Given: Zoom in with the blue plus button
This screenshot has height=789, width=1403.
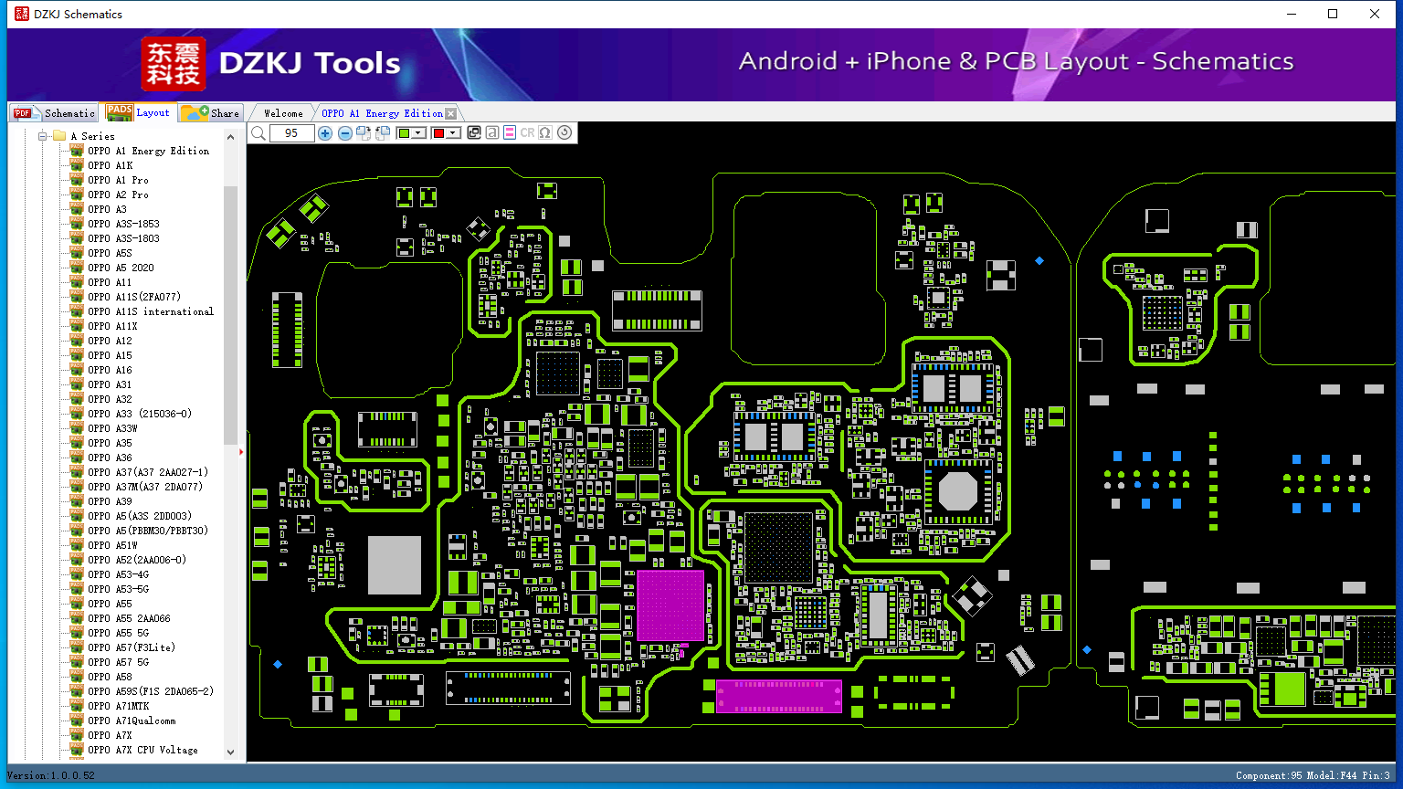Looking at the screenshot, I should 324,133.
